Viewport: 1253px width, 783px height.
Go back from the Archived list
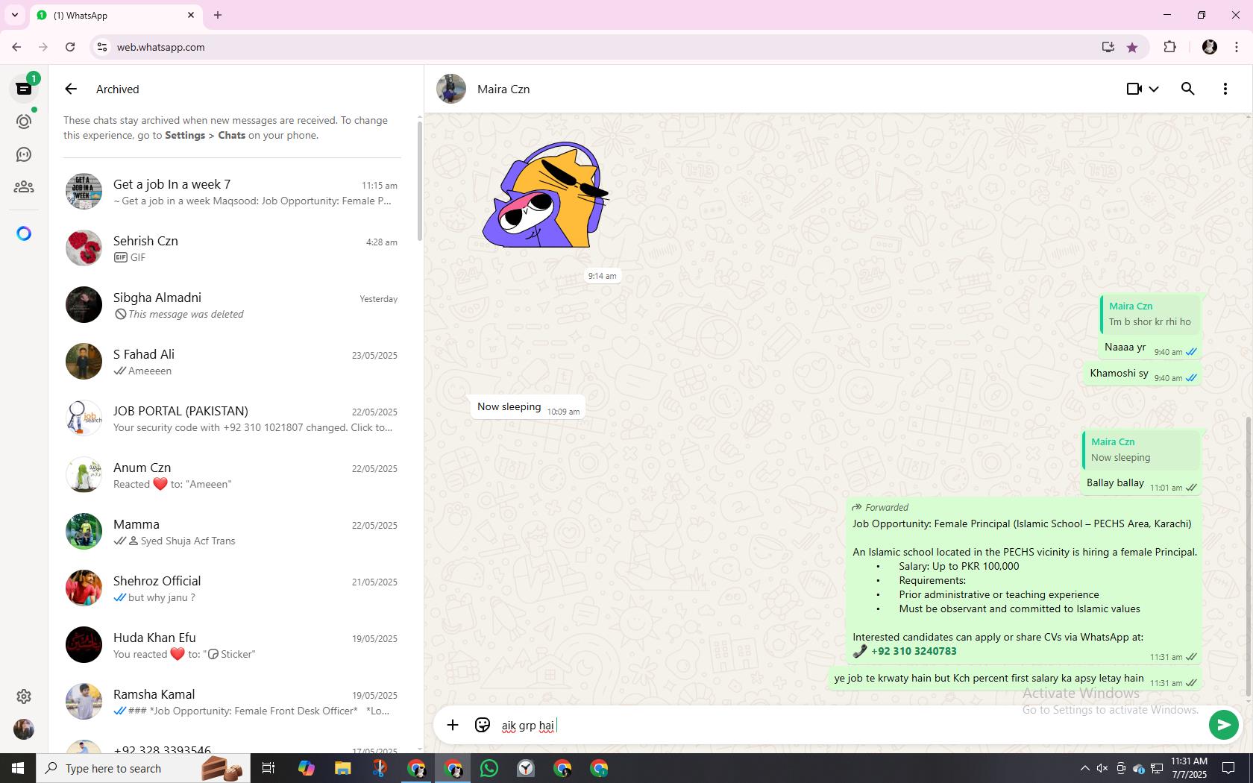click(71, 89)
